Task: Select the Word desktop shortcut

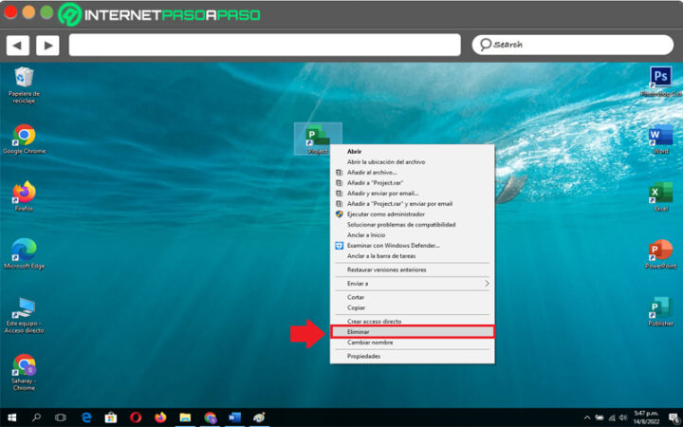Action: 661,139
